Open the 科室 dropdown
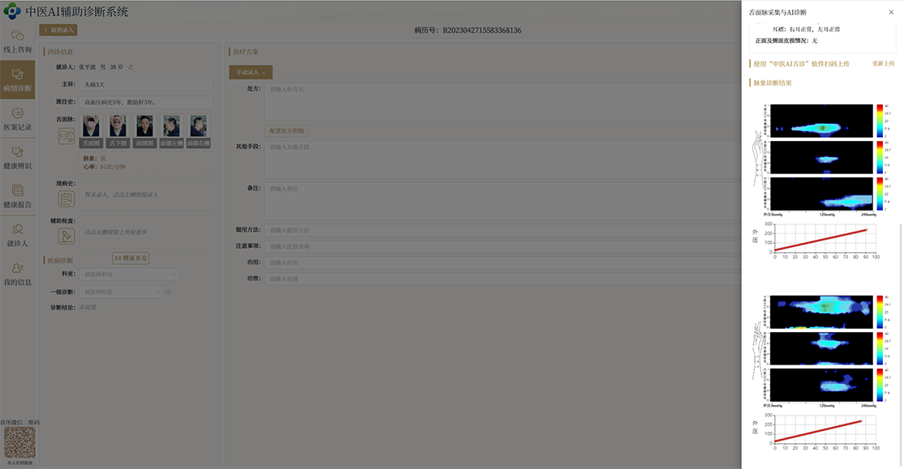 click(x=129, y=275)
